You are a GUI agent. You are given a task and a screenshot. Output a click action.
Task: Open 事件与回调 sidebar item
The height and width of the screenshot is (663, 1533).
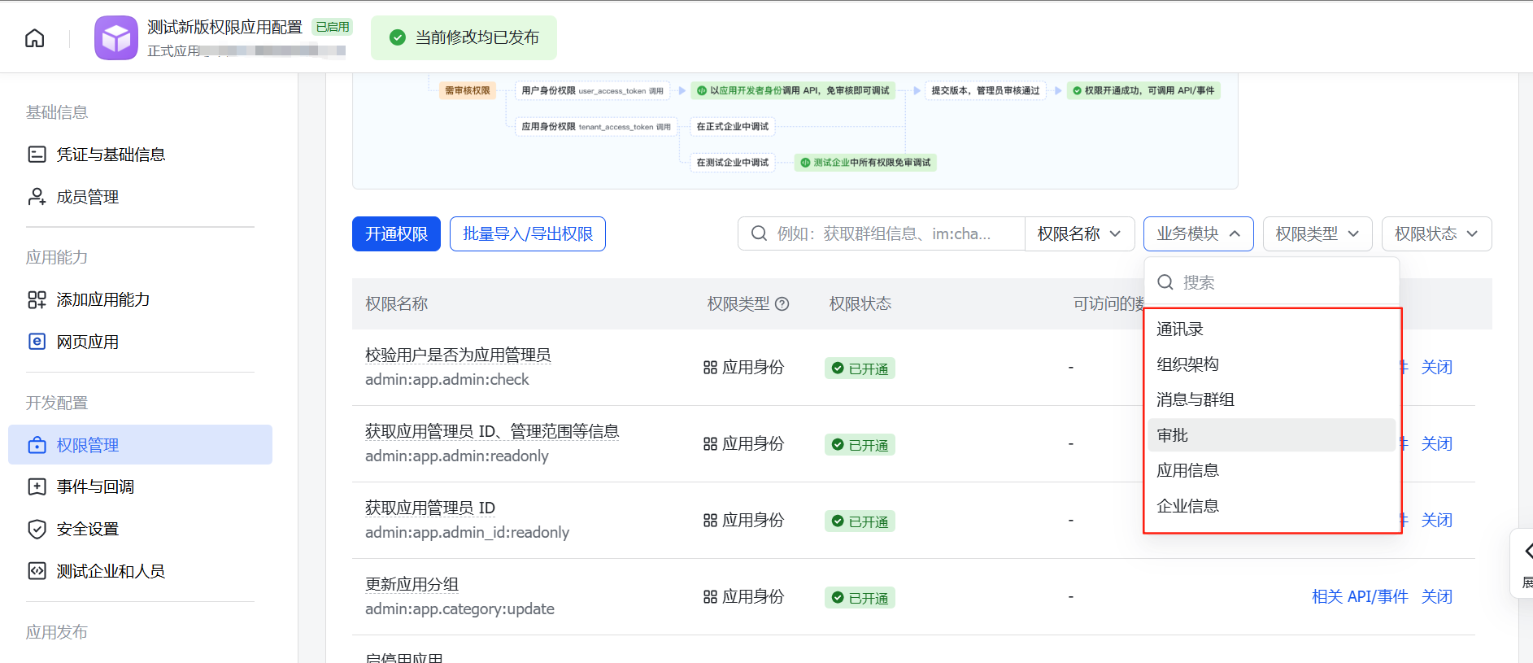[x=94, y=486]
